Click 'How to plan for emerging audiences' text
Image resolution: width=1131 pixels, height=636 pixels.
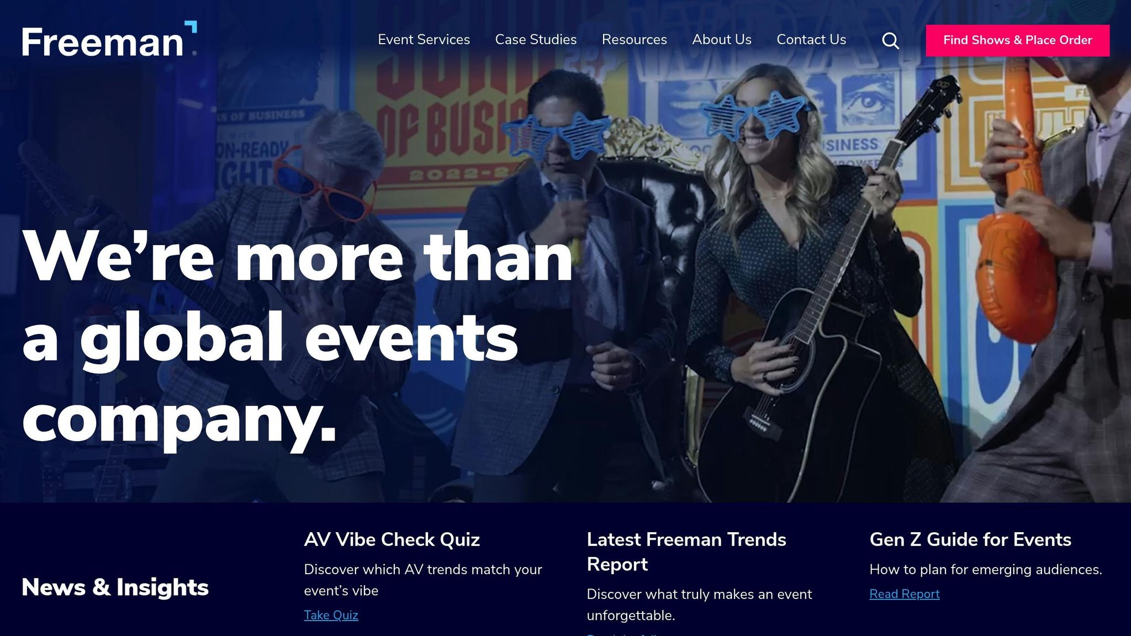pyautogui.click(x=985, y=569)
